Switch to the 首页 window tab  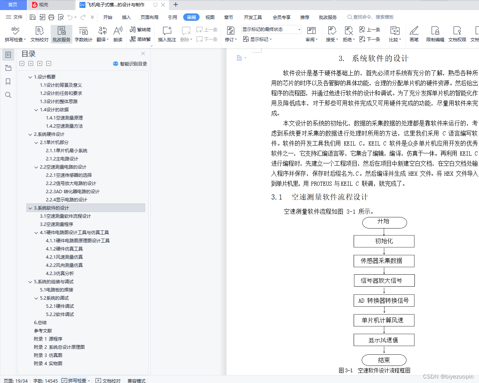[x=13, y=5]
